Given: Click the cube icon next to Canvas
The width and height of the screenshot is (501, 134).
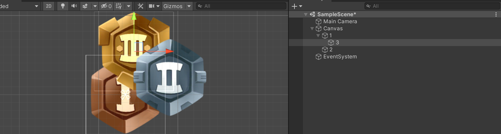Looking at the screenshot, I should pyautogui.click(x=318, y=28).
